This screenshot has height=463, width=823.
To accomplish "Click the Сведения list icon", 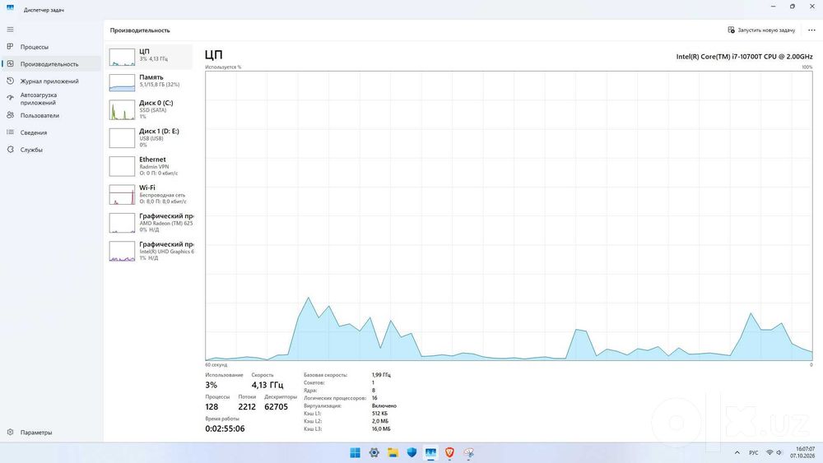I will pos(10,132).
